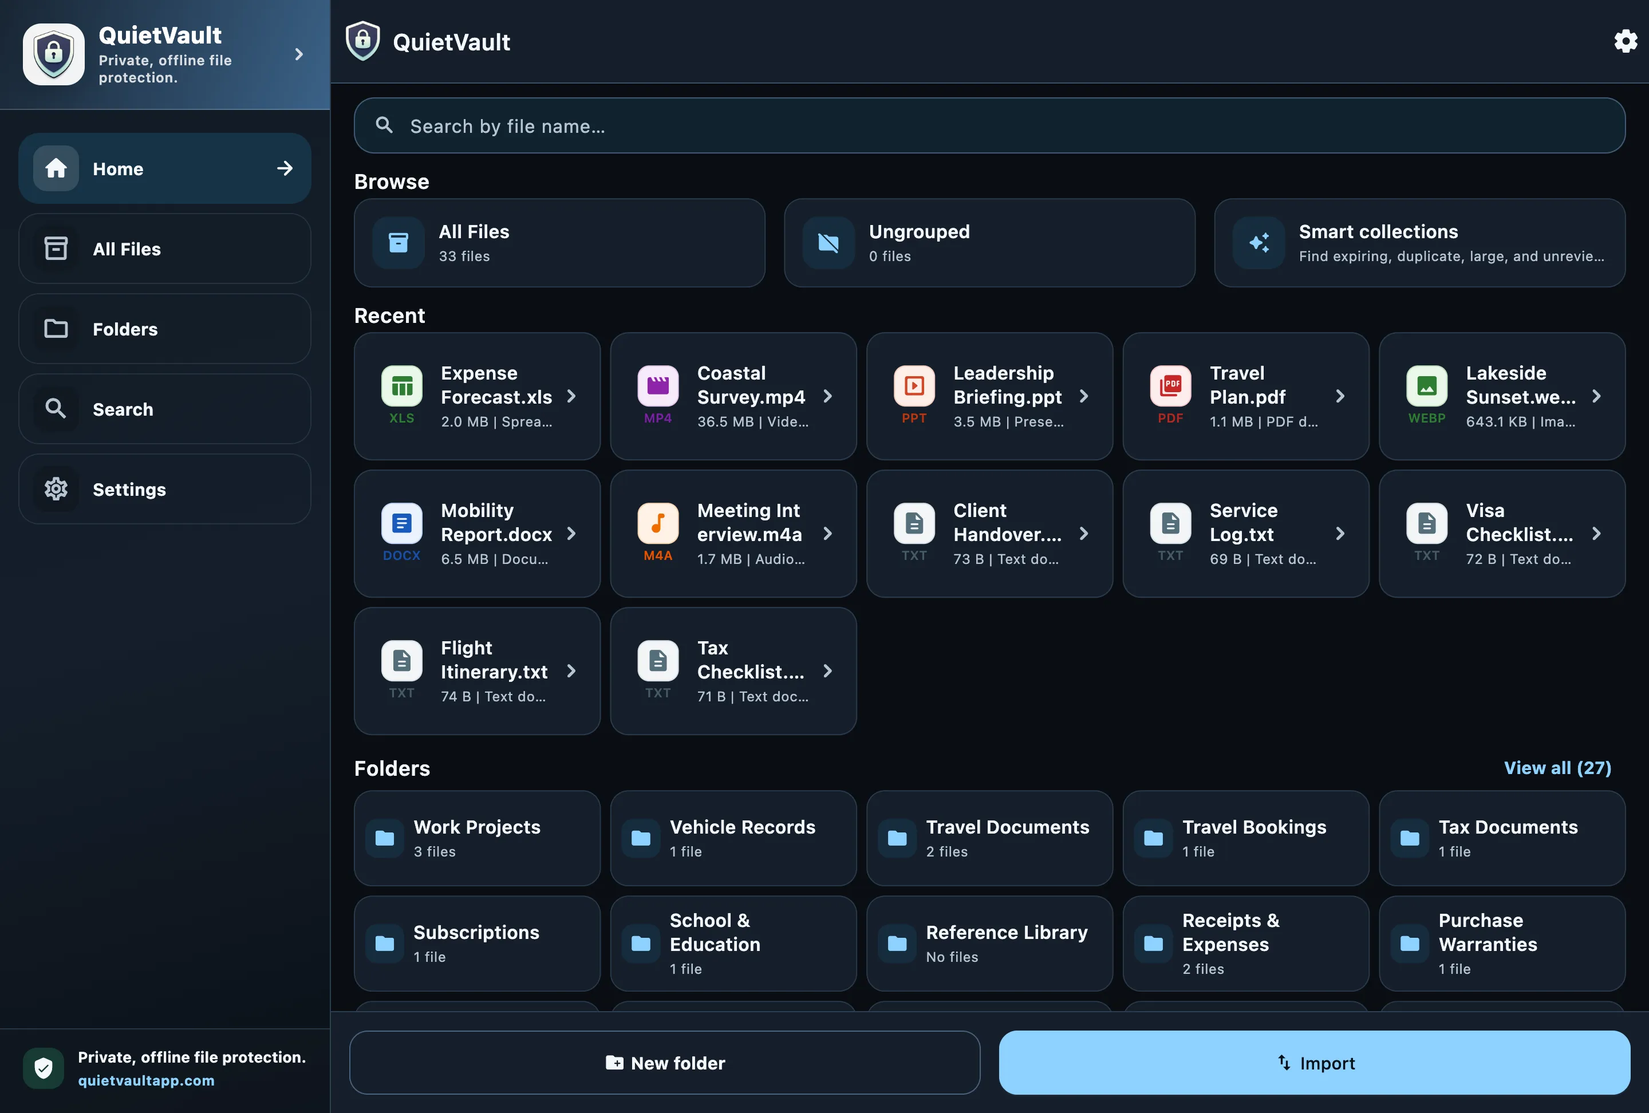Open Leadership Briefing.ppt via its chevron
The height and width of the screenshot is (1113, 1649).
[1083, 397]
